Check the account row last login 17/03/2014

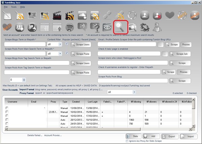pos(7,115)
